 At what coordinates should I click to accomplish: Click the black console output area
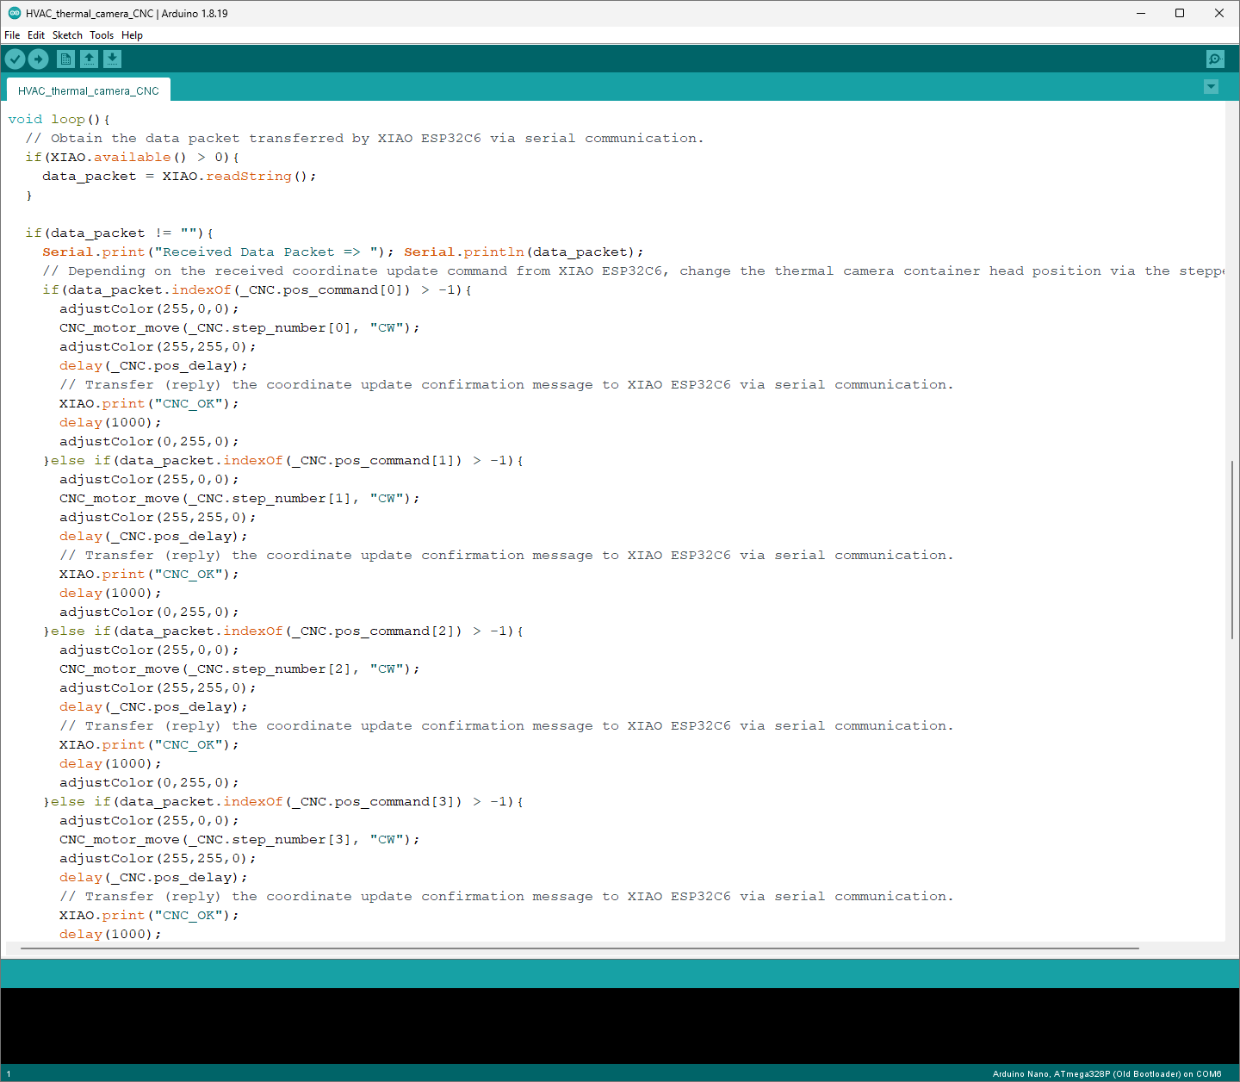[620, 1025]
